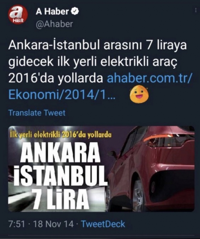Click the 7:51 timestamp

pyautogui.click(x=17, y=224)
